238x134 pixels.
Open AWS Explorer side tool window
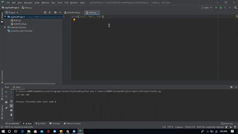(x=2, y=112)
